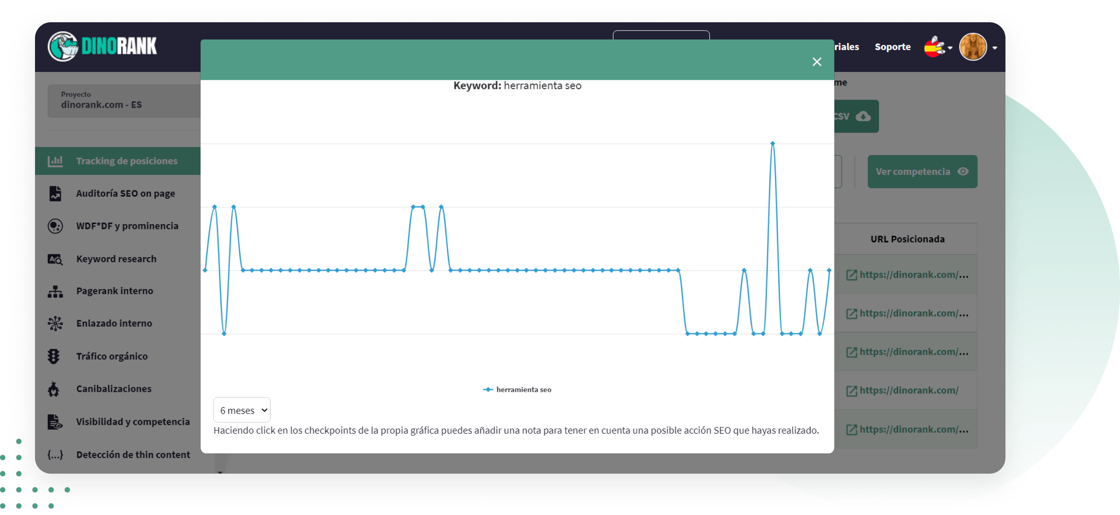Go to Auditoría SEO on page
Image resolution: width=1120 pixels, height=515 pixels.
click(125, 193)
